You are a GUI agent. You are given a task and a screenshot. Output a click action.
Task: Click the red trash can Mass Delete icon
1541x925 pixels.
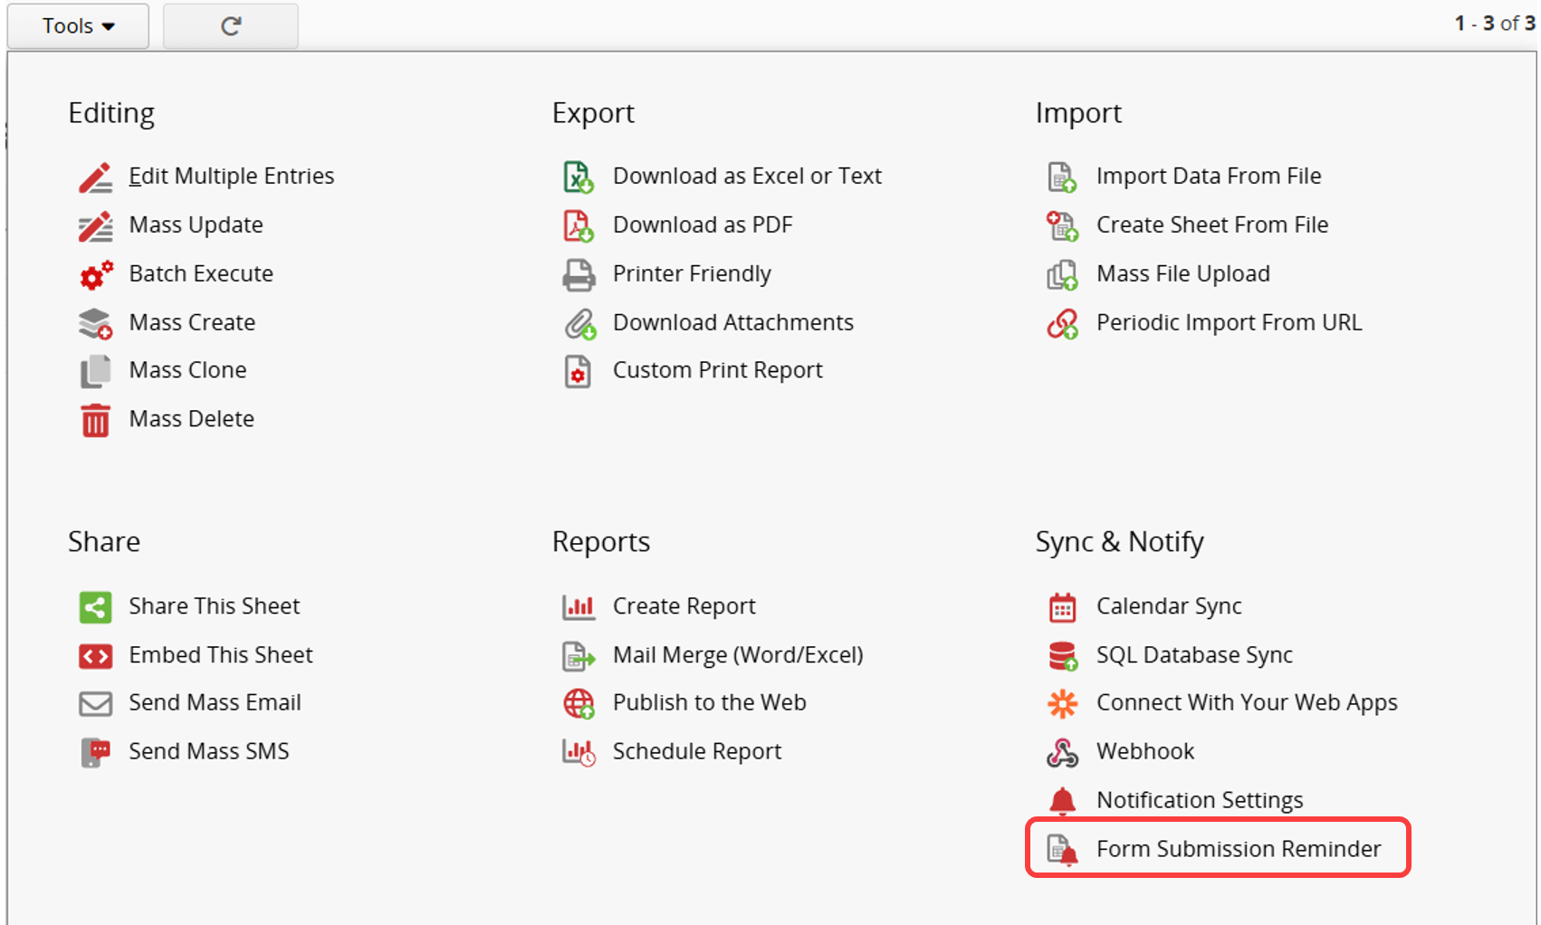click(95, 420)
